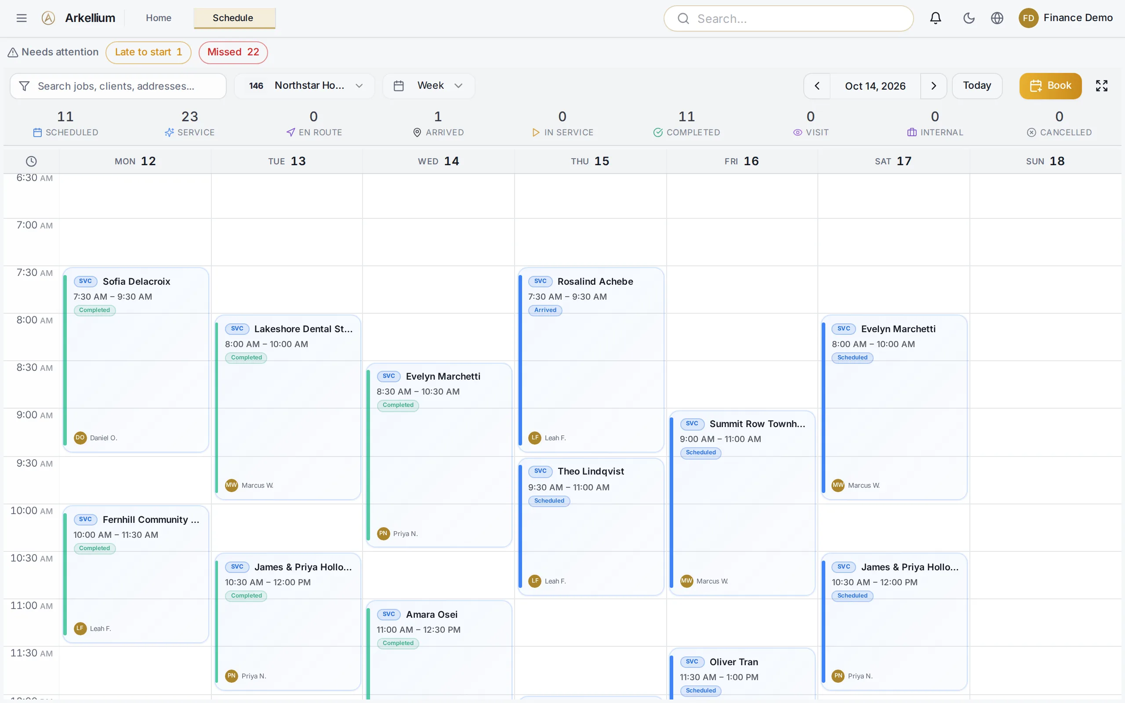Click the Internal briefcase stat icon
1125x703 pixels.
tap(912, 133)
